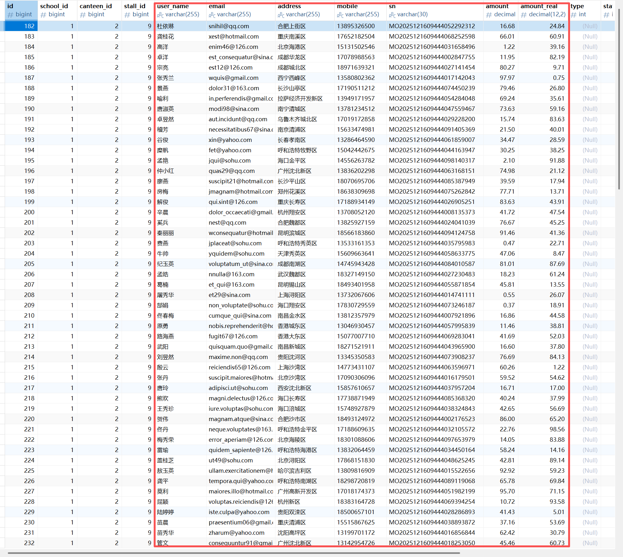Select the school_id column header
This screenshot has width=623, height=557.
pos(54,6)
